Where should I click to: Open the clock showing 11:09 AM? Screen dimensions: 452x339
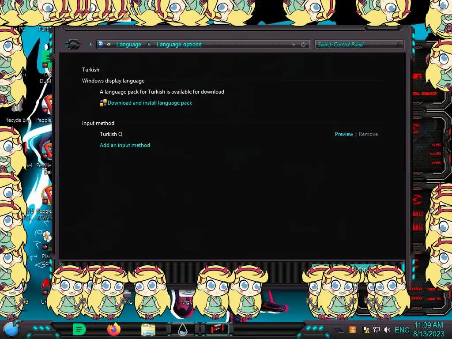pyautogui.click(x=429, y=329)
